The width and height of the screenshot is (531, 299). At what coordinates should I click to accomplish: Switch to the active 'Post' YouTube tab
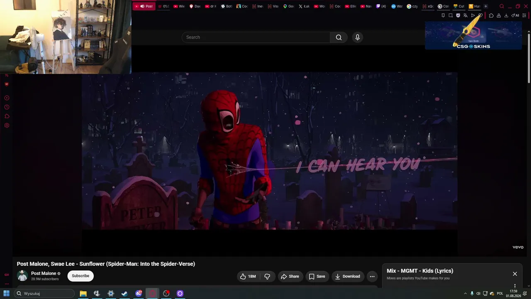[x=144, y=6]
